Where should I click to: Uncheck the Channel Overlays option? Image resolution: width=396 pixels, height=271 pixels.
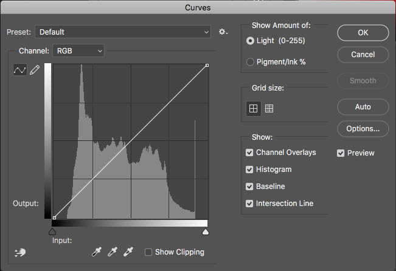pos(249,153)
